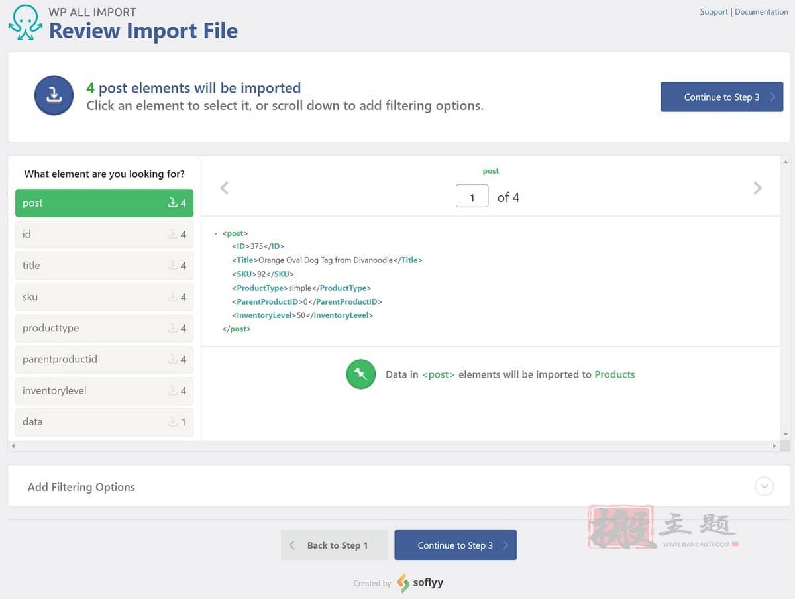Screen dimensions: 795x599
Task: Go to next post element arrow
Action: (x=757, y=188)
